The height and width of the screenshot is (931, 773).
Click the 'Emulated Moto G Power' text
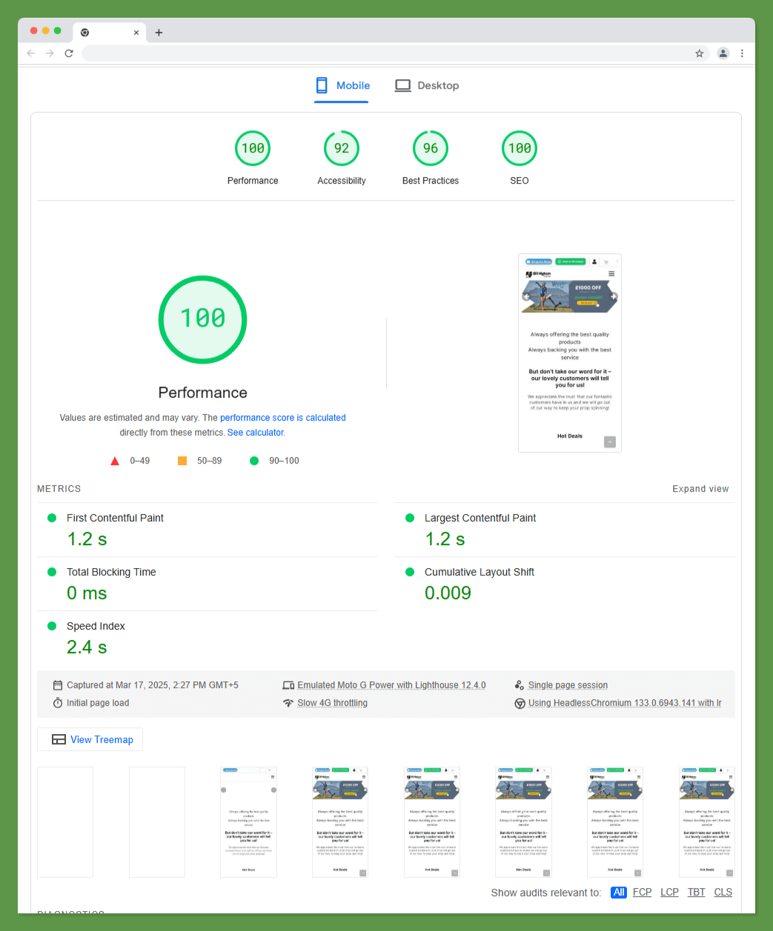[x=391, y=685]
